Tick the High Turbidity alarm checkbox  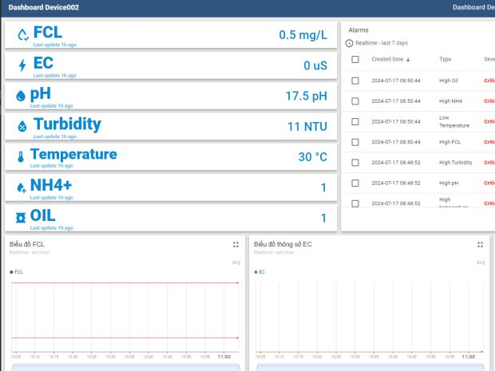(355, 163)
